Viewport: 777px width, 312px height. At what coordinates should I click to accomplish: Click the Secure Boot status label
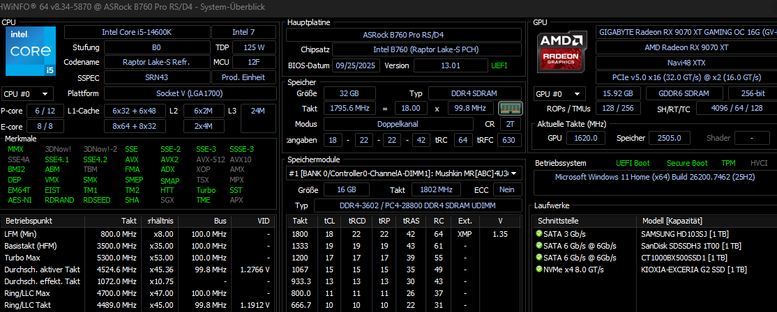click(x=687, y=163)
